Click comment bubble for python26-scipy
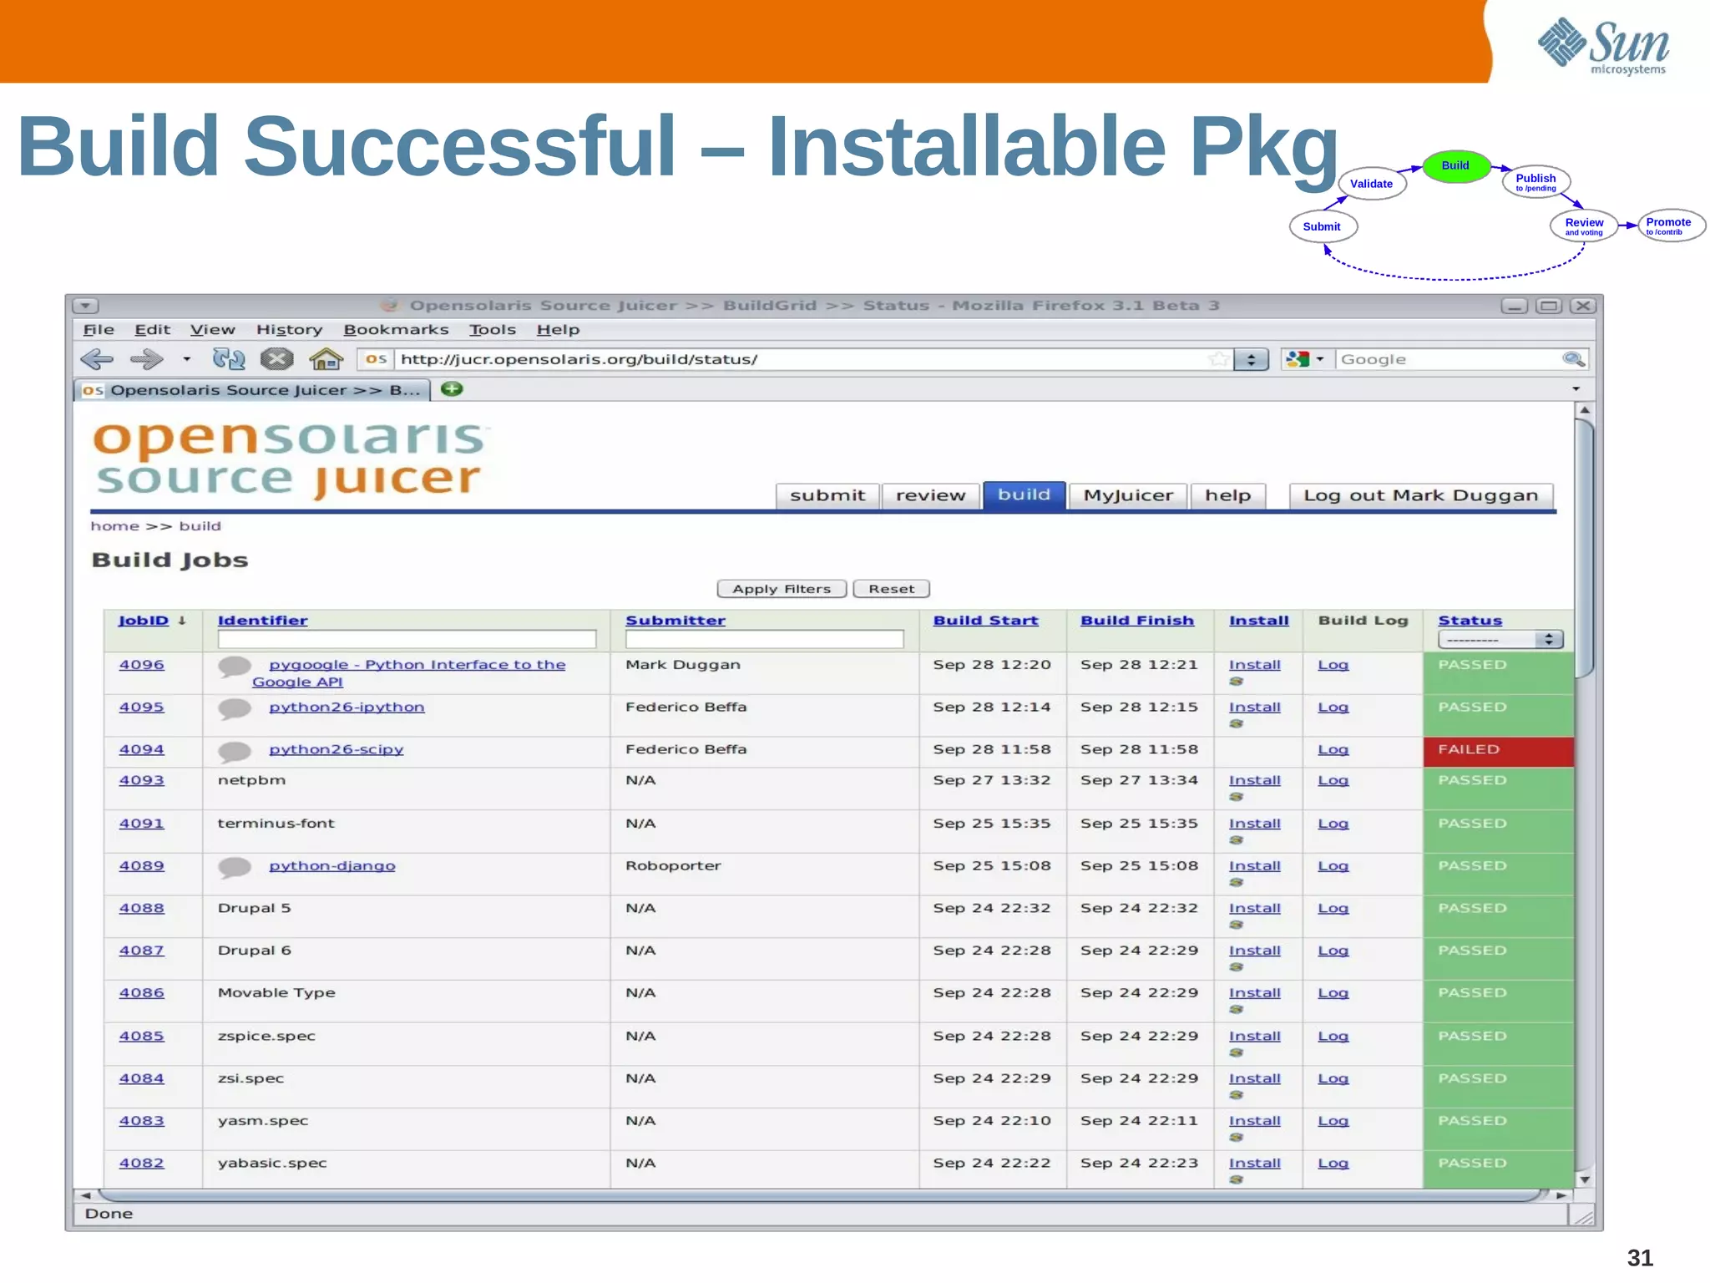 (x=235, y=752)
